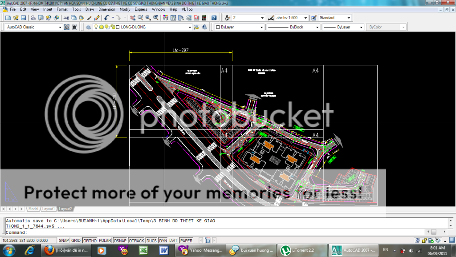Click the Undo arrow icon
Screen dimensions: 456x257
(x=107, y=18)
